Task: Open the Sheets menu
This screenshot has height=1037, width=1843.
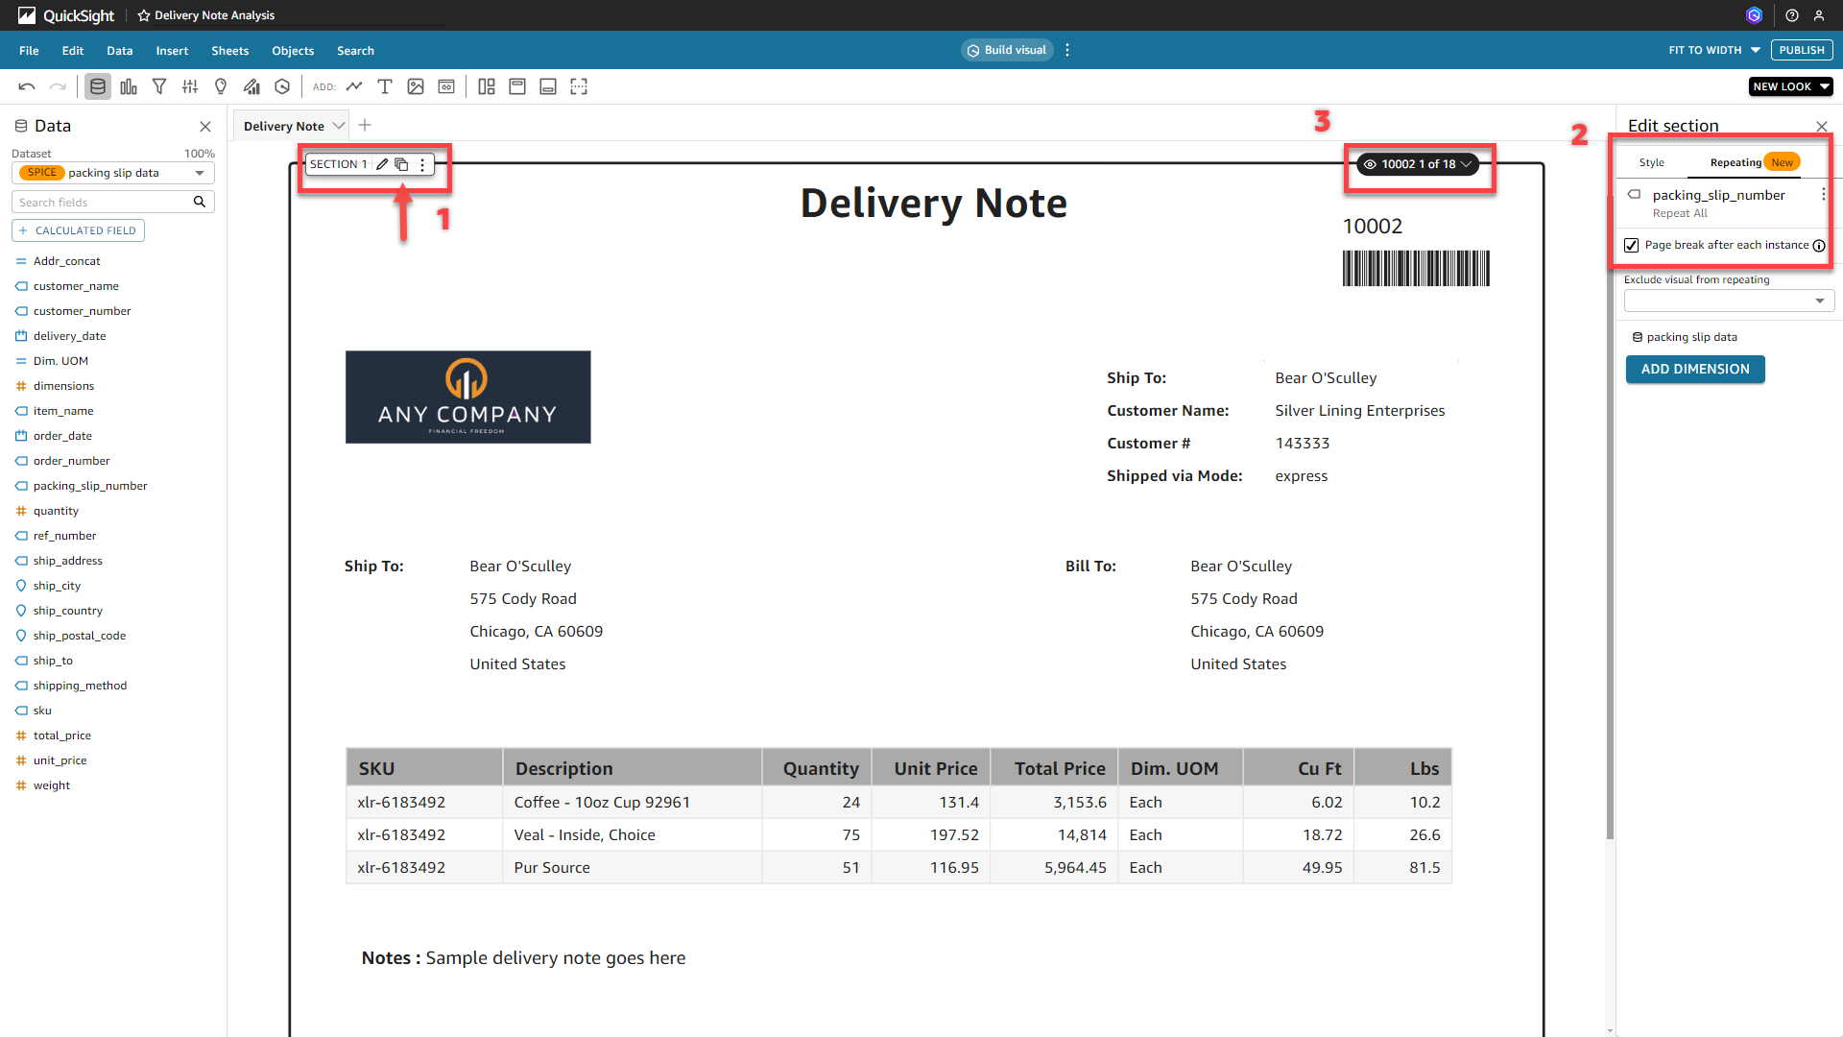Action: click(229, 51)
